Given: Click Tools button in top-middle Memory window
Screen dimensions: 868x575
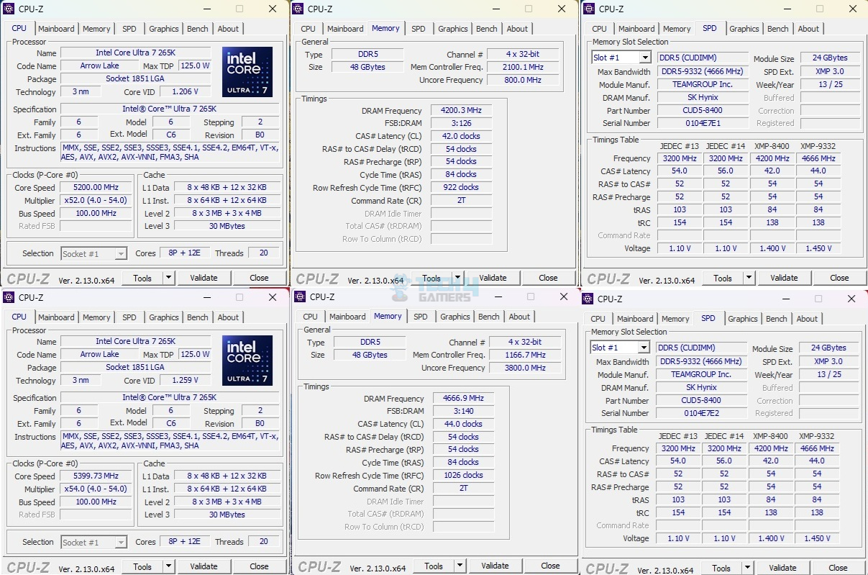Looking at the screenshot, I should 431,278.
